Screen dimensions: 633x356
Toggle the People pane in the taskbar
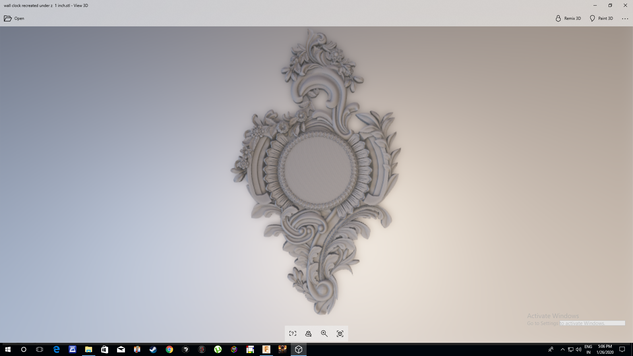[551, 349]
